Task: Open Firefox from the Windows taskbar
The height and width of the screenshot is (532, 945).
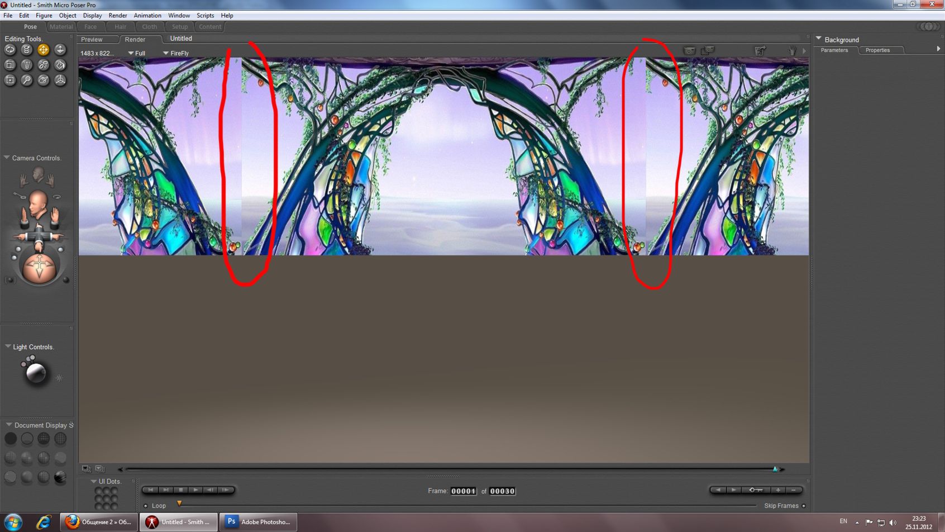Action: 99,522
